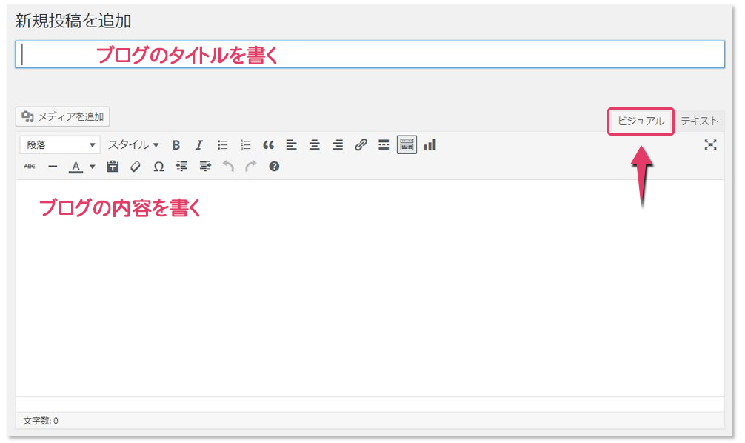The width and height of the screenshot is (745, 443).
Task: Open the text color dropdown arrow
Action: (x=93, y=167)
